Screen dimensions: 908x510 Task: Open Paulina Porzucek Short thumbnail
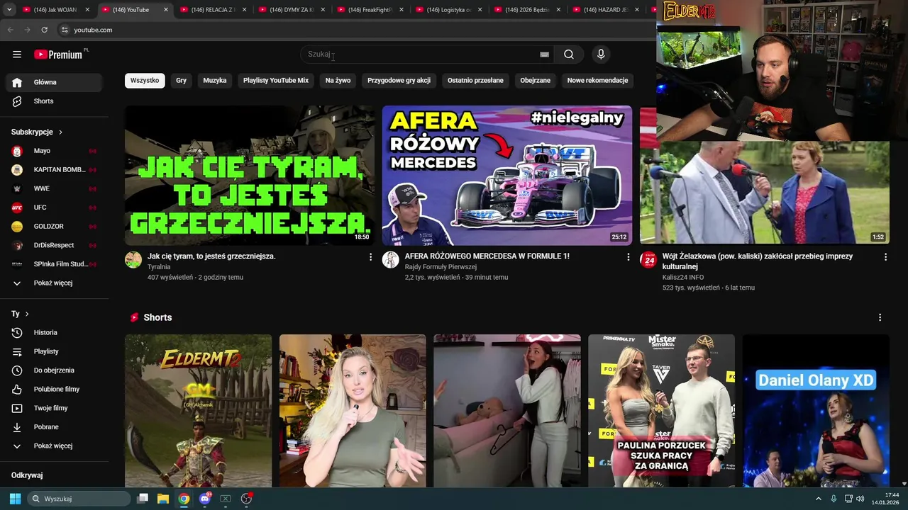(x=661, y=411)
